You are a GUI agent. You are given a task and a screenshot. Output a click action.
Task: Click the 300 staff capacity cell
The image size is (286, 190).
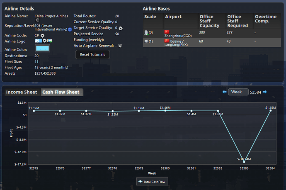click(x=202, y=32)
